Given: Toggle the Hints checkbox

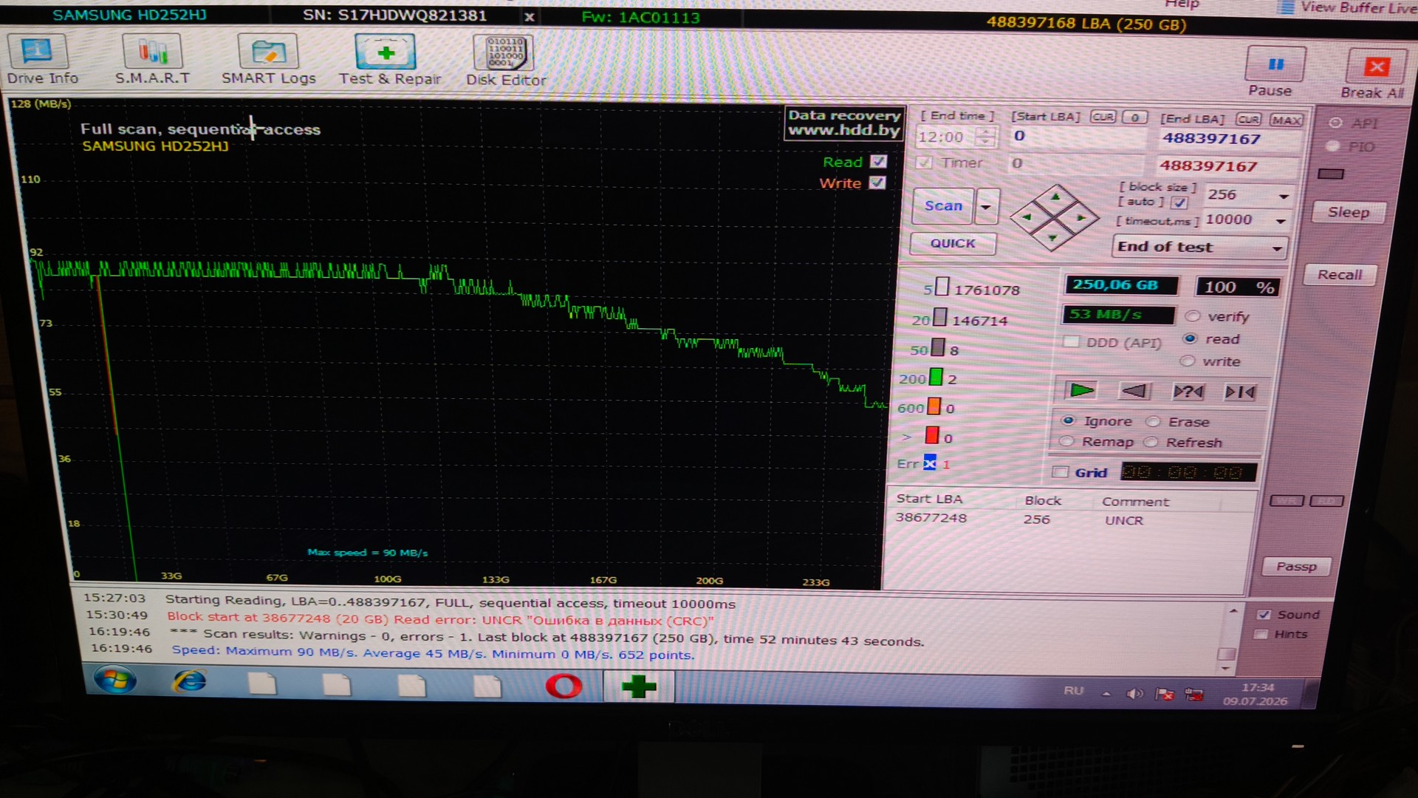Looking at the screenshot, I should [1261, 634].
